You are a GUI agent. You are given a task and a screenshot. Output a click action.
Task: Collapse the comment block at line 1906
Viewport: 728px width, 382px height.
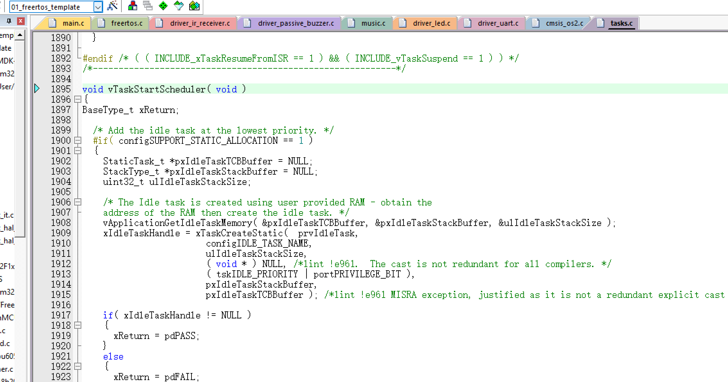[77, 202]
